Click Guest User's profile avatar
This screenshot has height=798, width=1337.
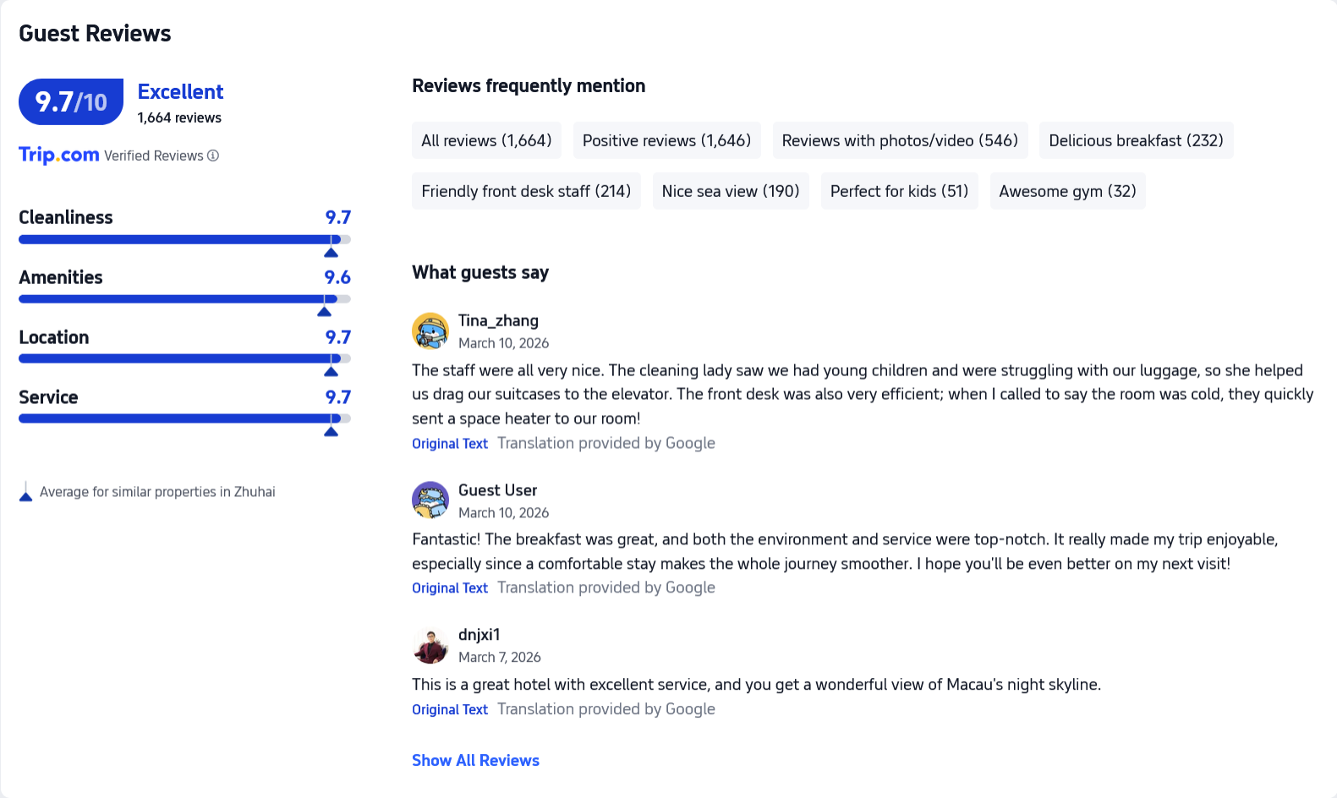[x=430, y=500]
